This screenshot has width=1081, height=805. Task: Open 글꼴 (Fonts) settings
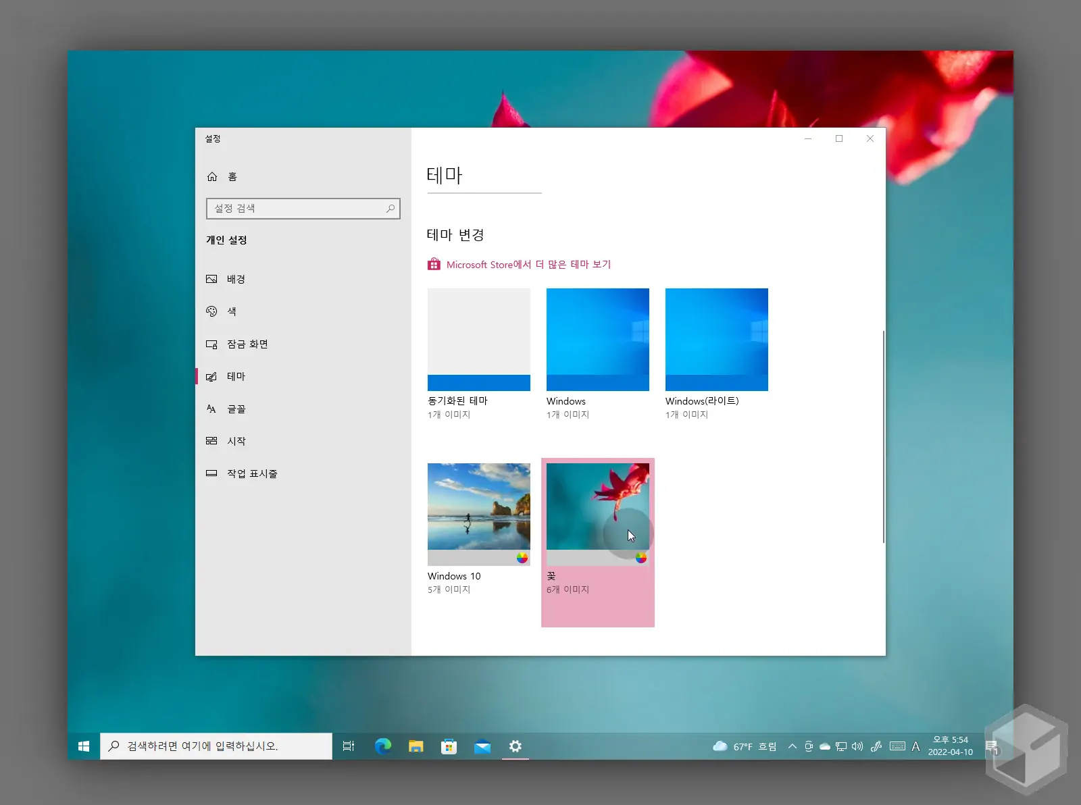pyautogui.click(x=236, y=409)
